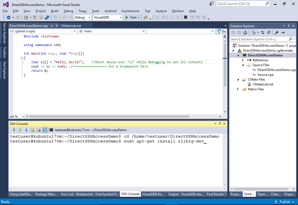Open the Toolbox side tab
Screen dimensions: 298x205
pyautogui.click(x=4, y=52)
